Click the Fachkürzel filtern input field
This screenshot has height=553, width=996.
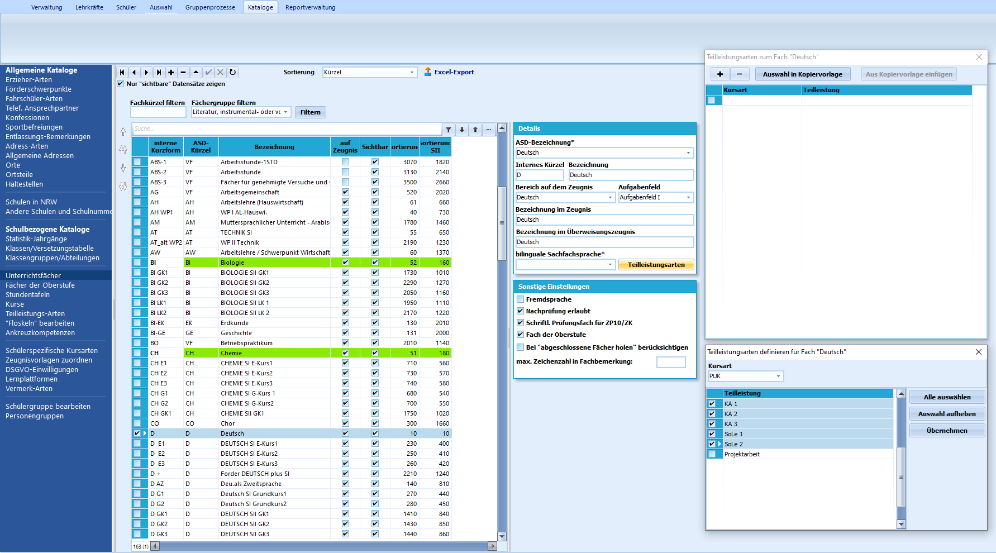click(x=158, y=112)
